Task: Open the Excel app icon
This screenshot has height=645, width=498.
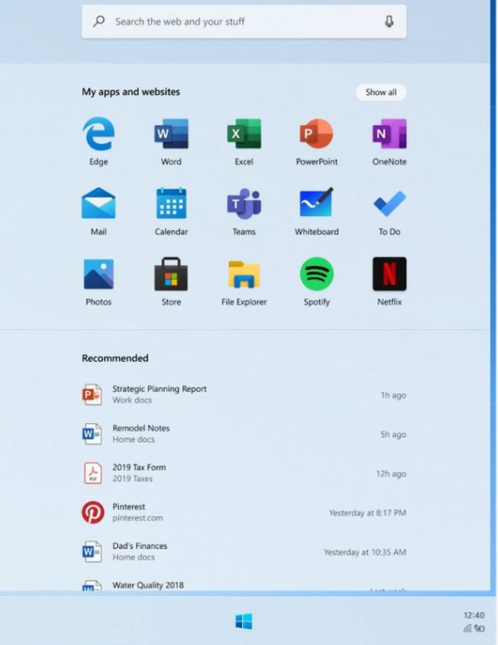Action: coord(244,134)
